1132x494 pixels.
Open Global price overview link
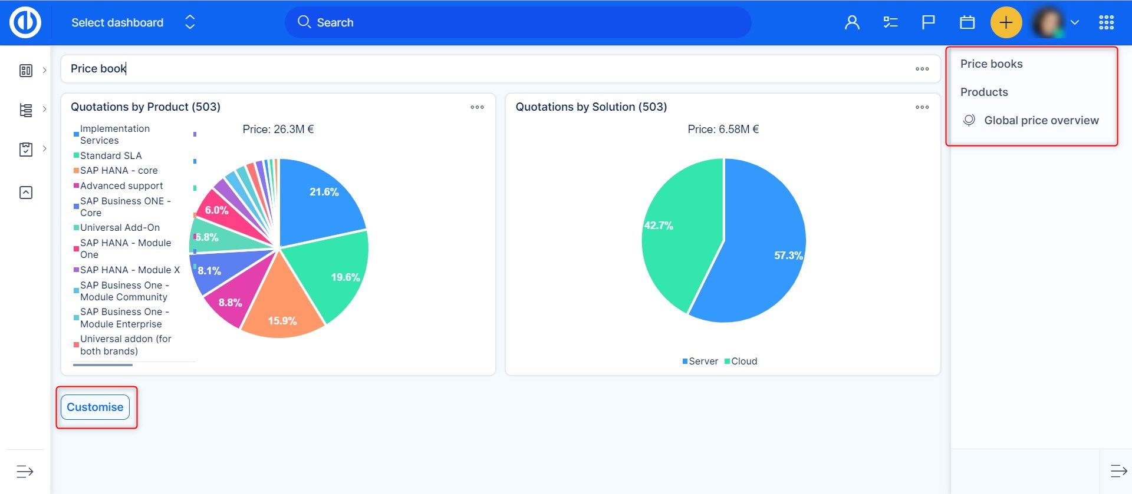pyautogui.click(x=1041, y=120)
